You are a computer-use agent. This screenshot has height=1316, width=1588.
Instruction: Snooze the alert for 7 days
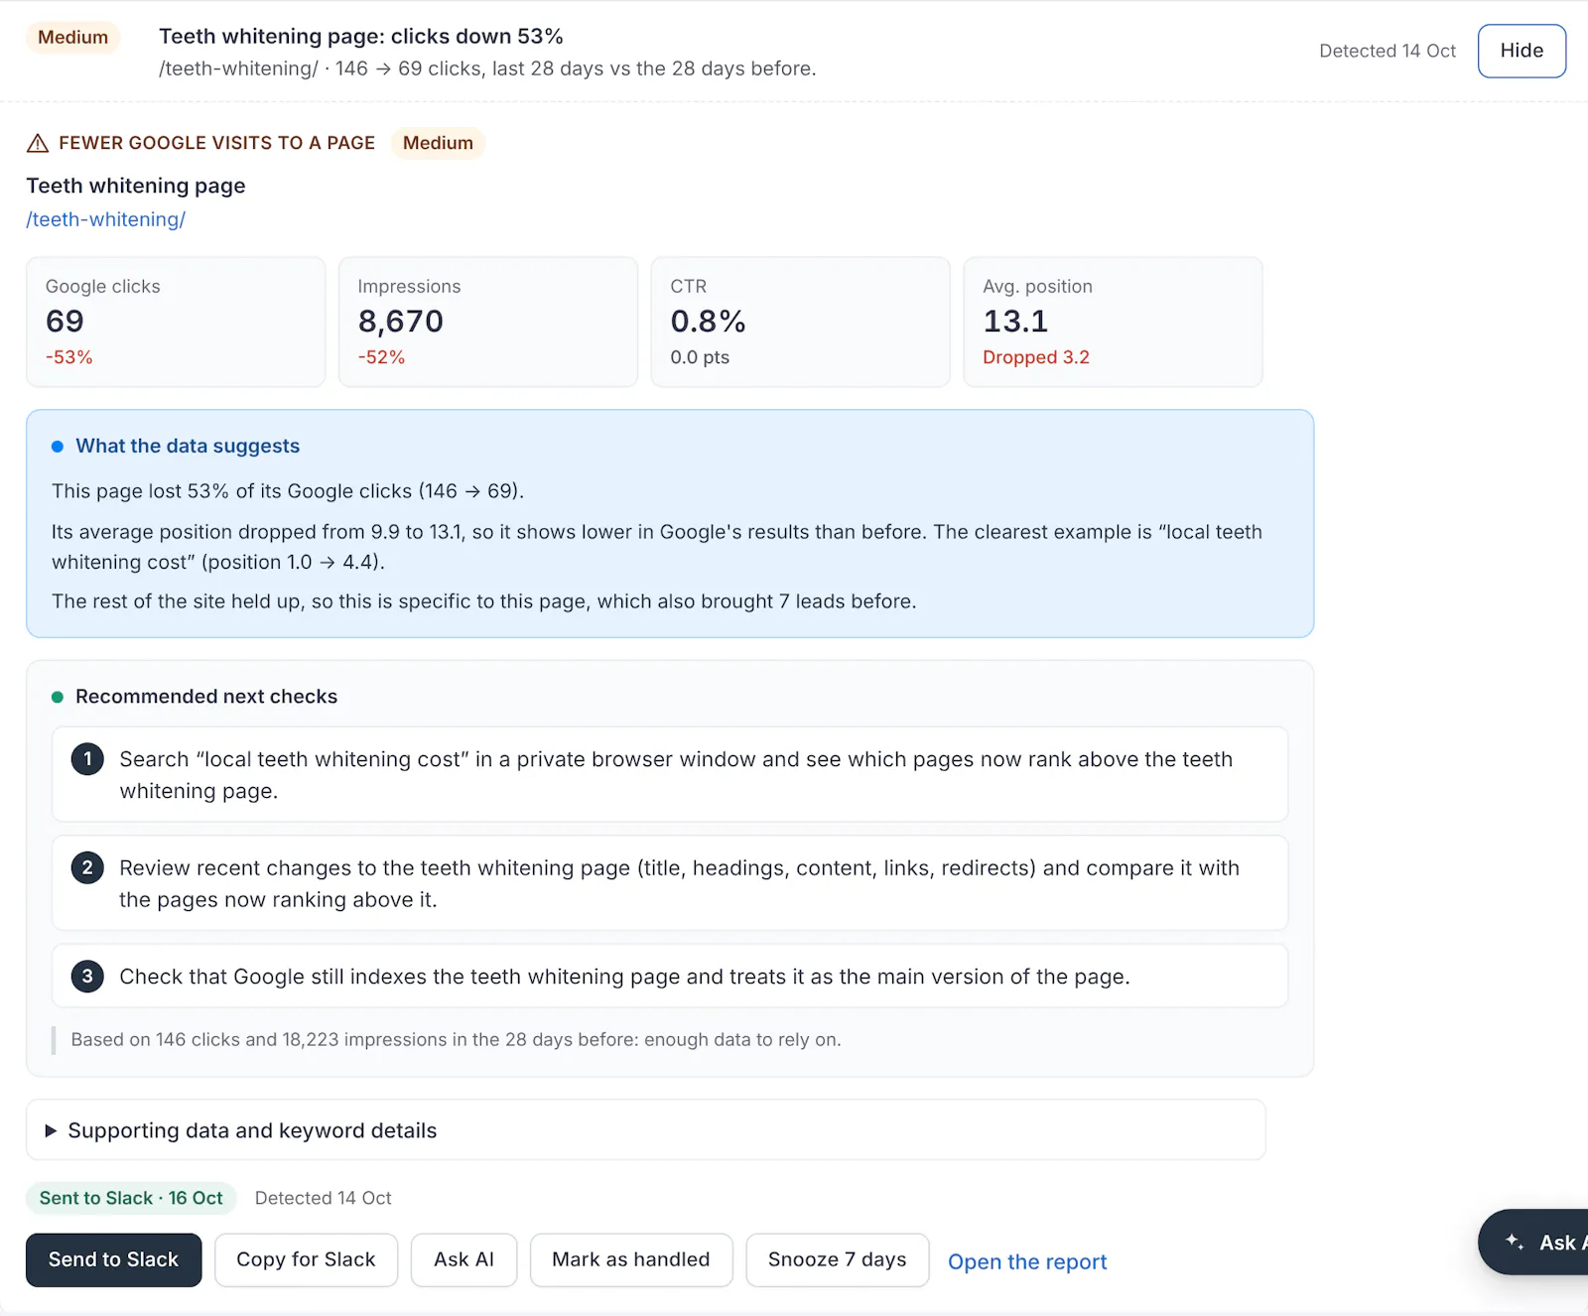coord(838,1259)
